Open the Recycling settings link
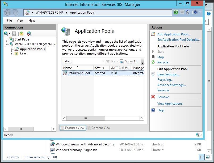This screenshot has width=214, height=163. [165, 80]
